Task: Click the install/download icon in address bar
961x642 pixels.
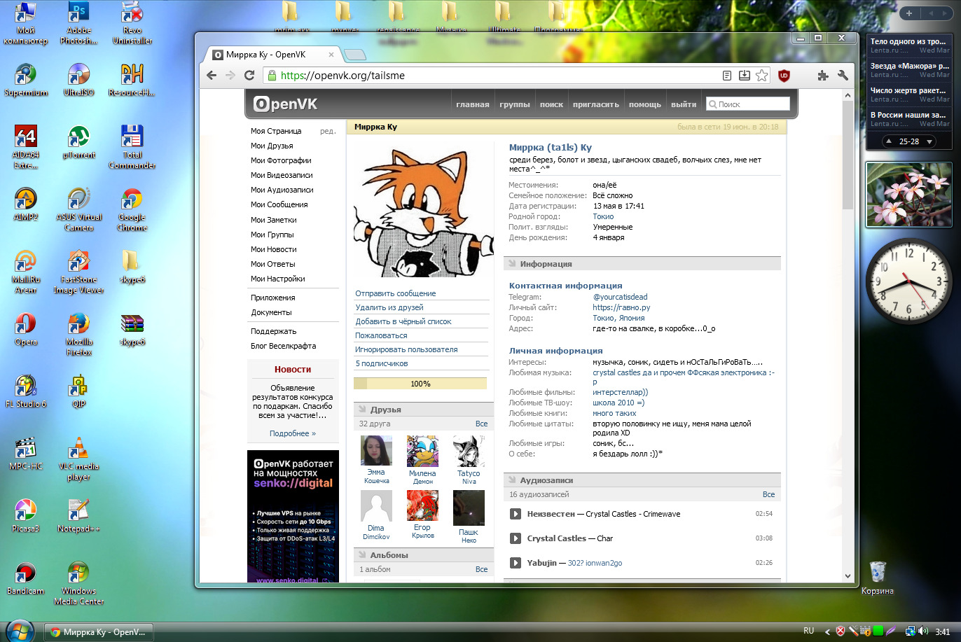Action: (745, 76)
